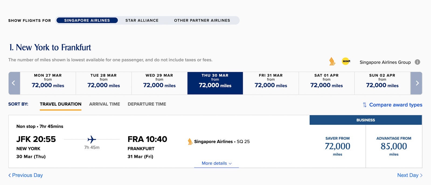Screen dimensions: 431x185
Task: Click the compare arrows icon near Compare award types
Action: click(x=365, y=105)
